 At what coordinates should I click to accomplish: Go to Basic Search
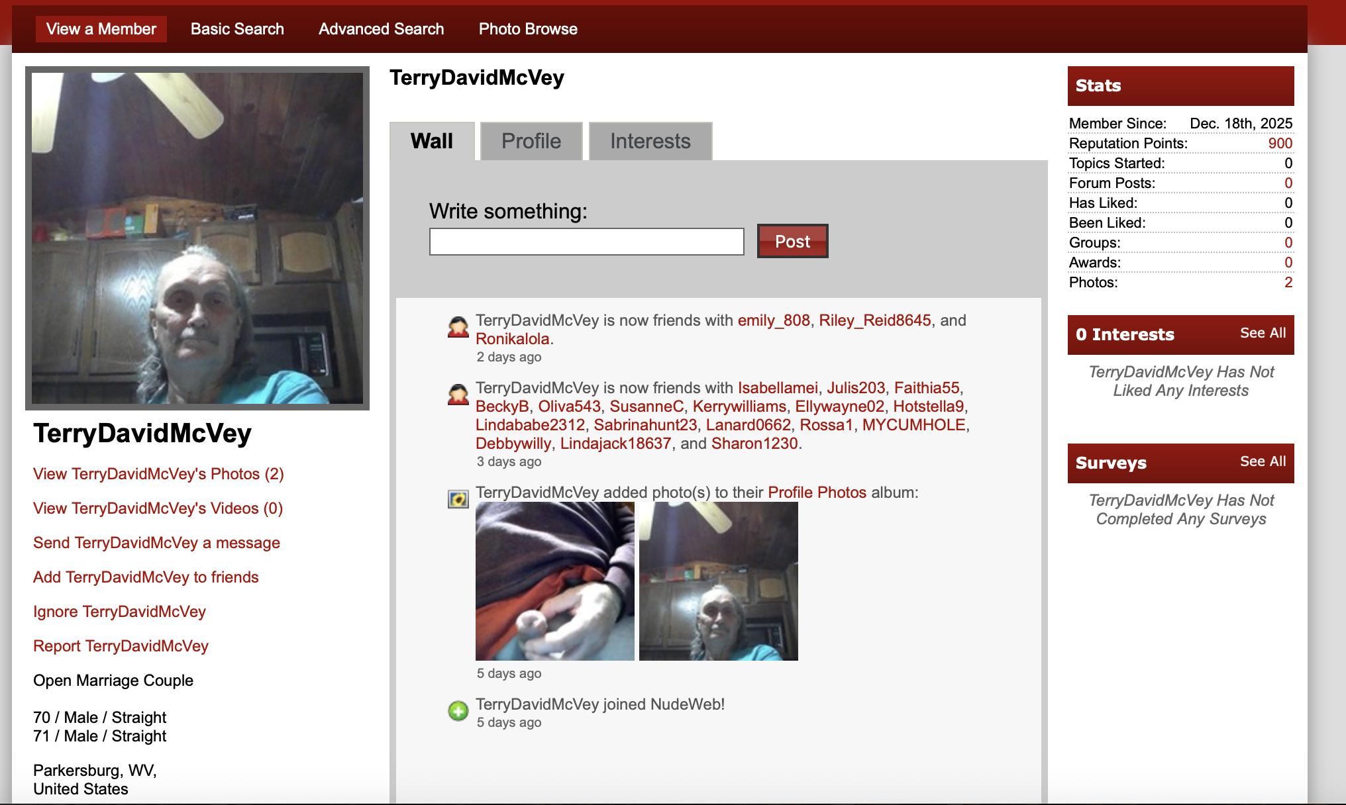coord(237,29)
